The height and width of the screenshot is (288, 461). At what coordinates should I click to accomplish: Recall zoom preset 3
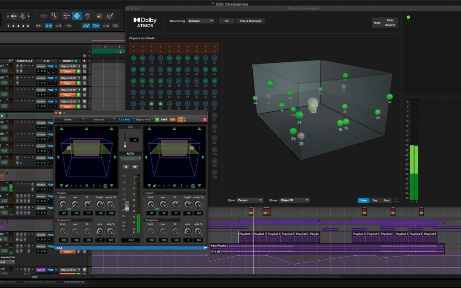[18, 26]
